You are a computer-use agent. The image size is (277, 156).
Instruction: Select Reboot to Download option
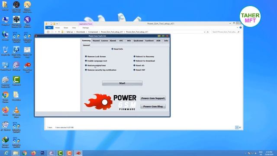144,61
